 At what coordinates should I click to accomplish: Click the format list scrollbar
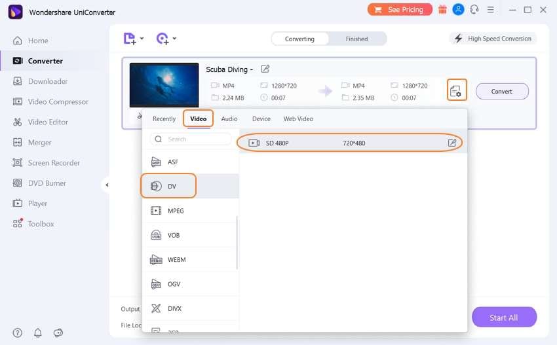point(237,242)
